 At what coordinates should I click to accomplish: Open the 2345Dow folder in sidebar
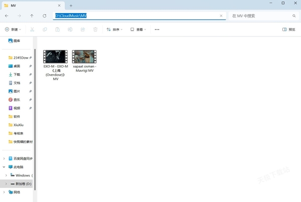(x=19, y=58)
